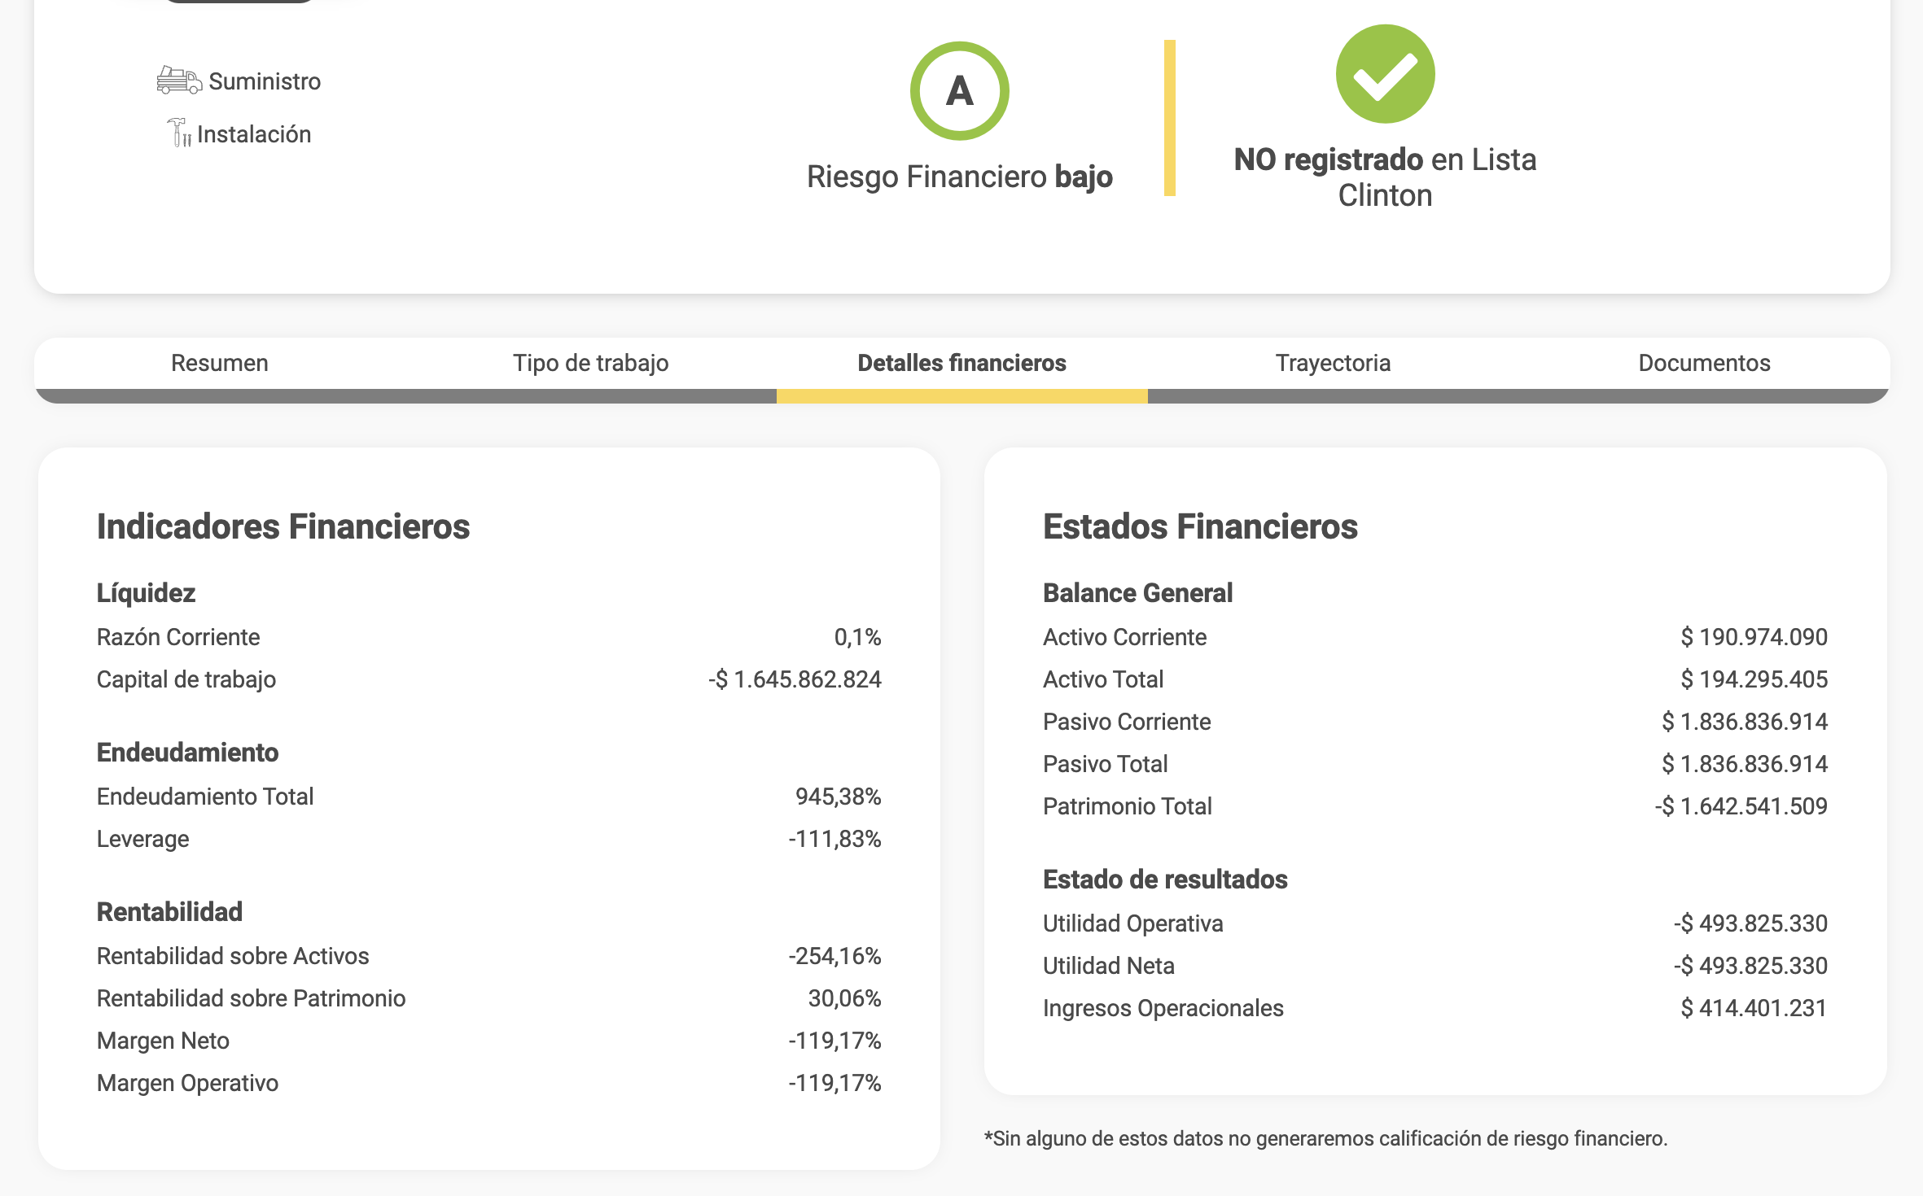Click the yellow vertical divider bar
Viewport: 1923px width, 1196px height.
click(1169, 118)
